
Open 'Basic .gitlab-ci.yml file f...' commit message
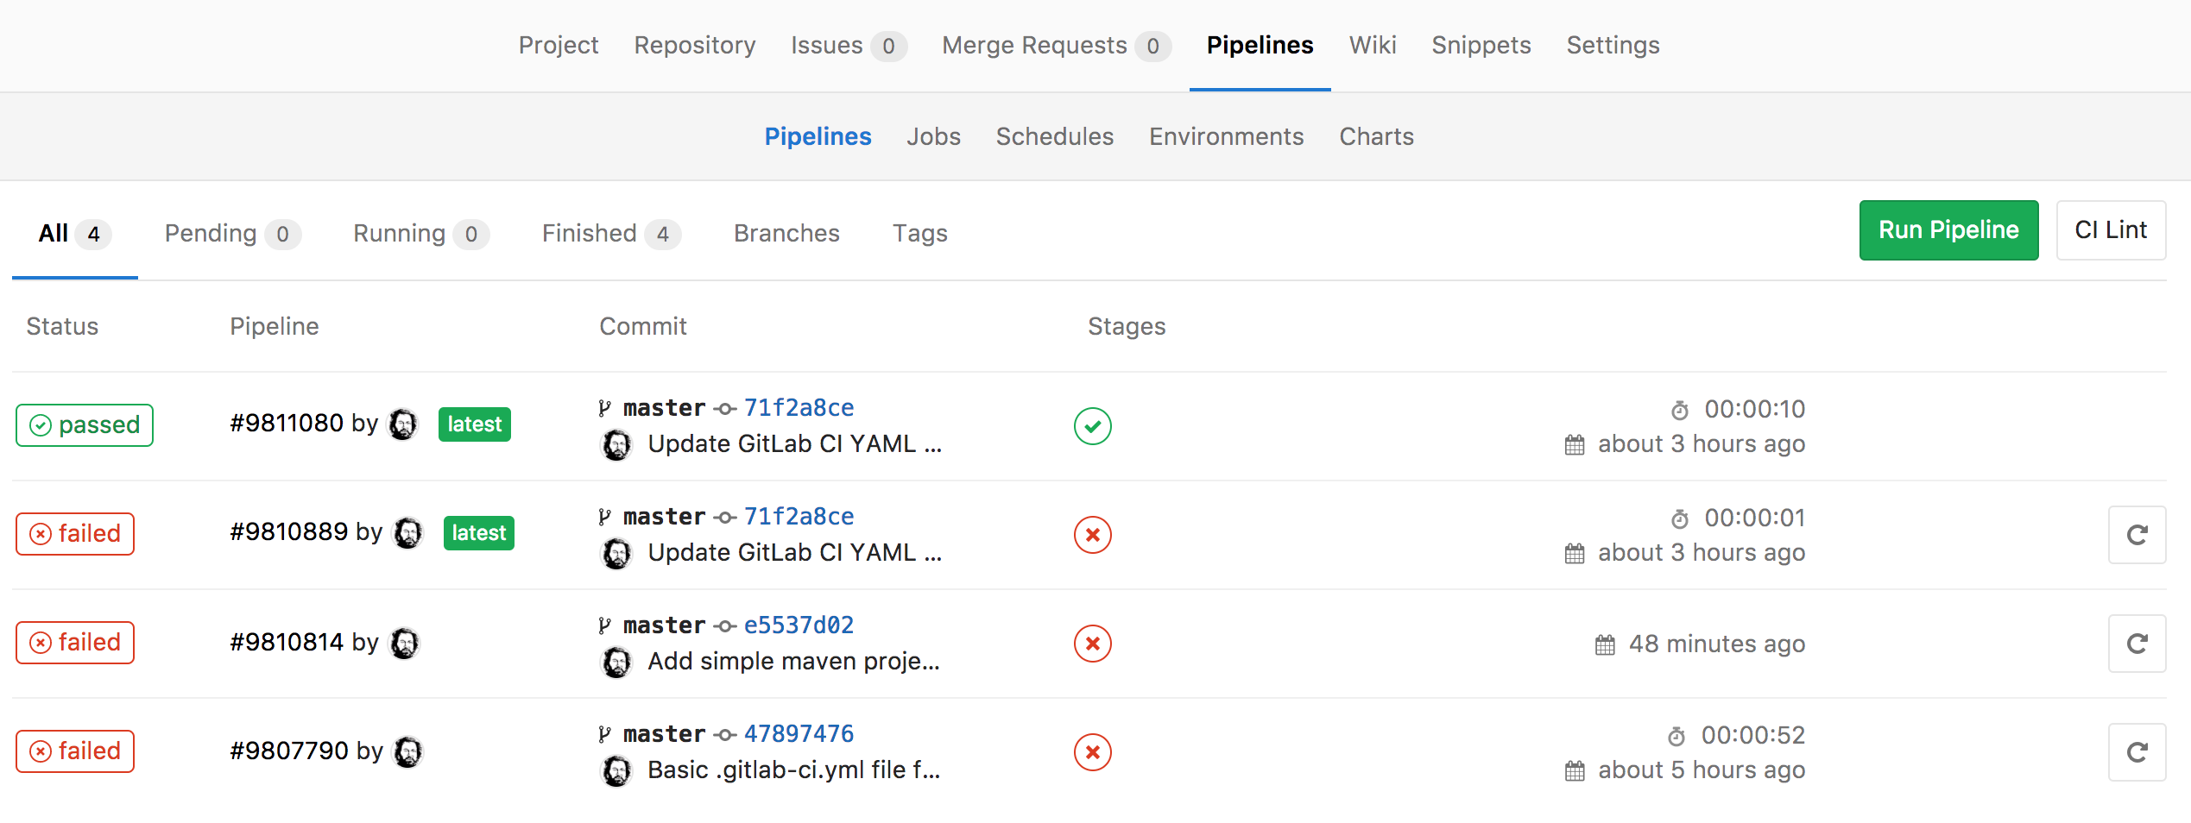[x=793, y=770]
